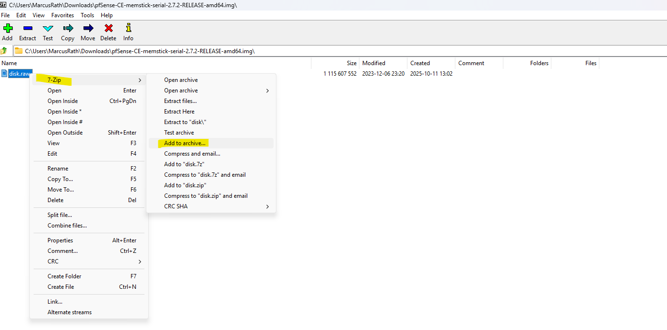Choose Copy To... entry
667x330 pixels.
(x=89, y=179)
